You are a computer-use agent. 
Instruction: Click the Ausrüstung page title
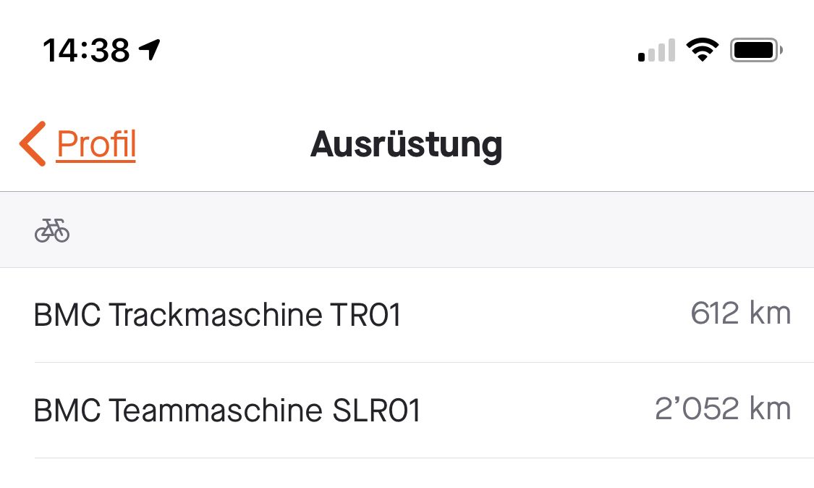(x=406, y=144)
